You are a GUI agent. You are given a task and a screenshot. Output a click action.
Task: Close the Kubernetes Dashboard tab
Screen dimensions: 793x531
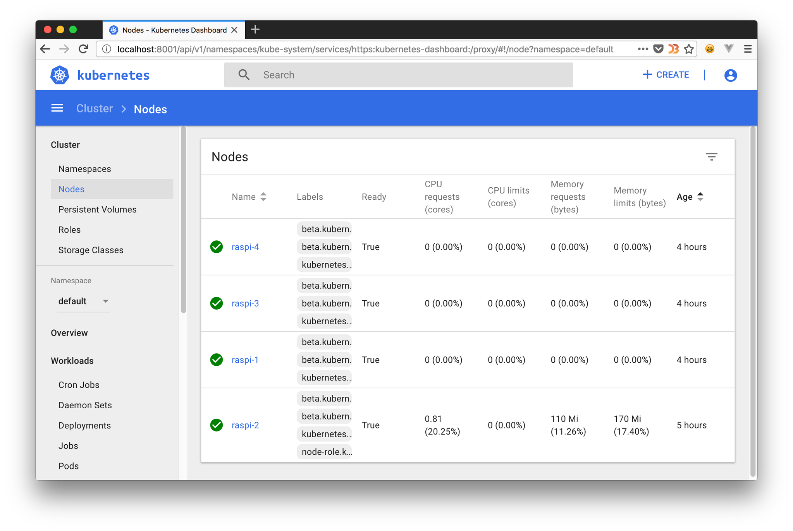click(234, 30)
